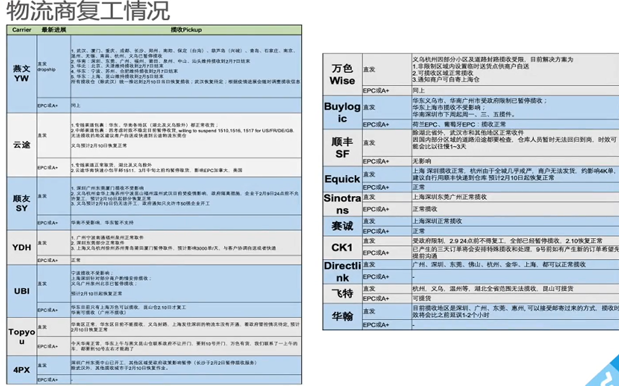The height and width of the screenshot is (386, 619).
Task: Click 直发 cell in the CK1 row
Action: coord(386,241)
